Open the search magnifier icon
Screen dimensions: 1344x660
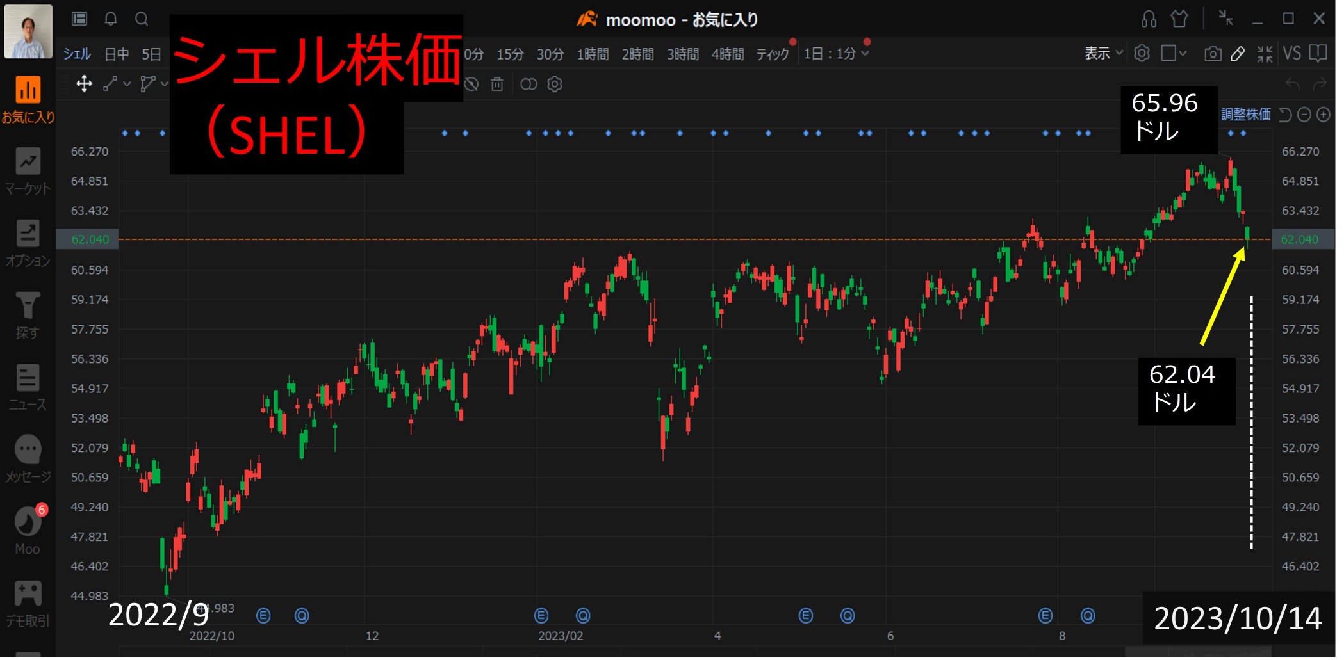pyautogui.click(x=142, y=19)
